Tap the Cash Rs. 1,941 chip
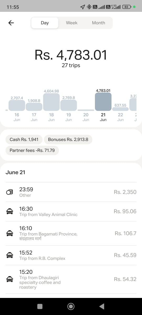 (24, 139)
